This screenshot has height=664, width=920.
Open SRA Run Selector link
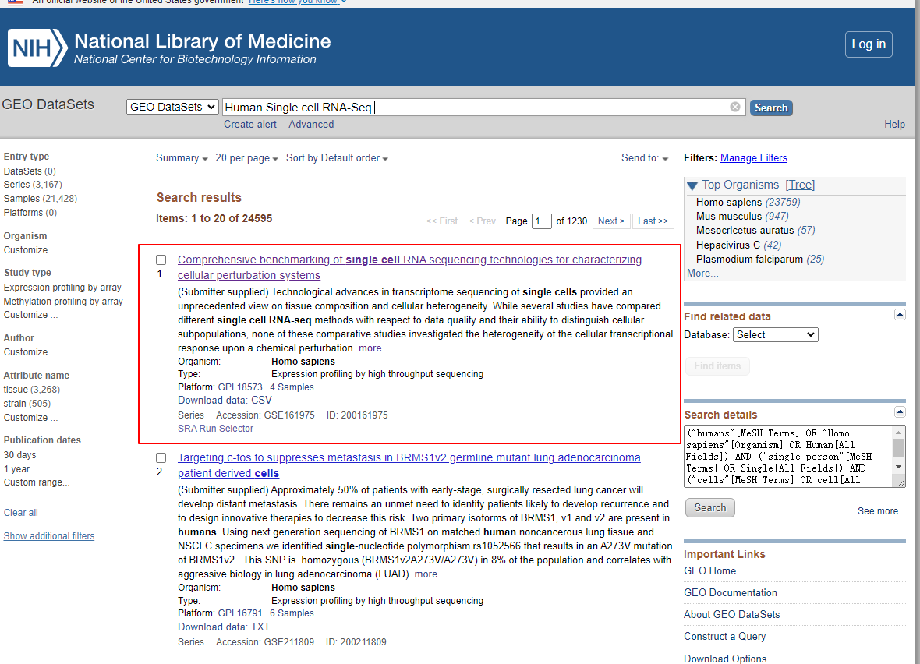[215, 429]
